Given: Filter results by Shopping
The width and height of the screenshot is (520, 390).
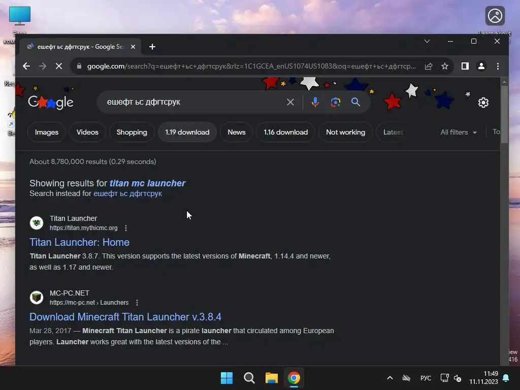Looking at the screenshot, I should click(x=132, y=132).
